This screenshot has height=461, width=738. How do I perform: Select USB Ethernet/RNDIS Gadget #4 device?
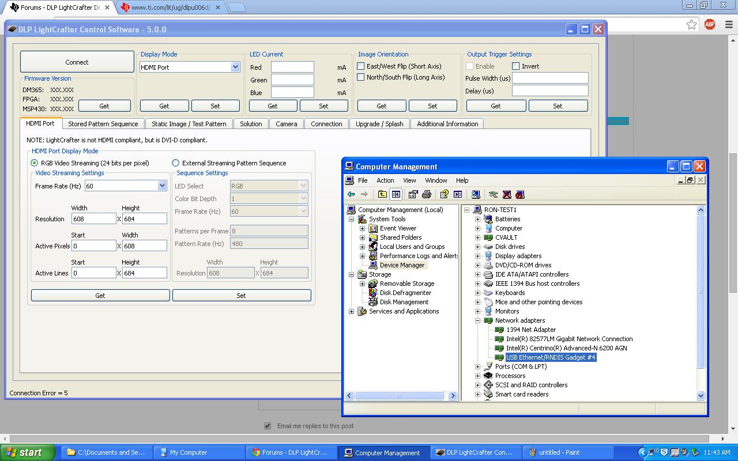click(551, 357)
